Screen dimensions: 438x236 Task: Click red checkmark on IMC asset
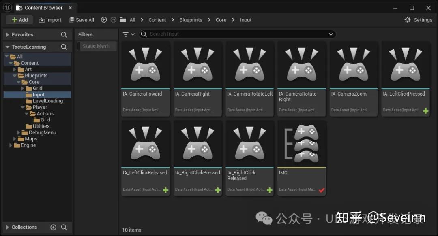coord(322,190)
